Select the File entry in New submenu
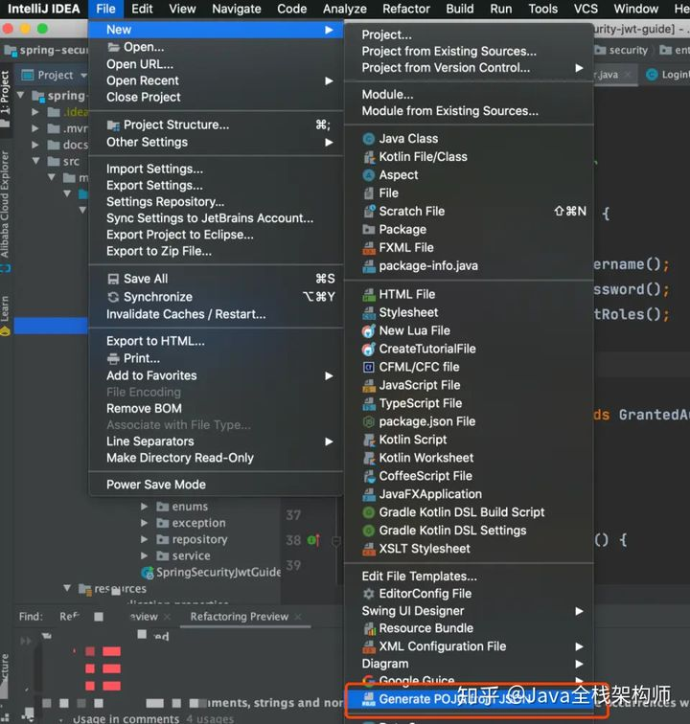690x724 pixels. pos(469,193)
